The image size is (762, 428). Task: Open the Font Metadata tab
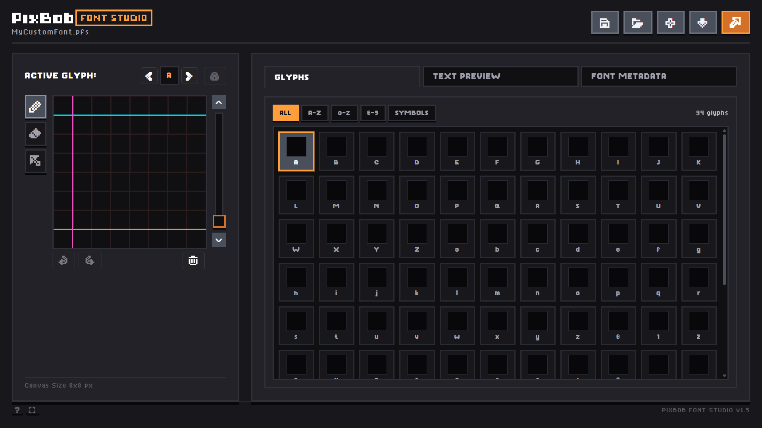point(658,76)
